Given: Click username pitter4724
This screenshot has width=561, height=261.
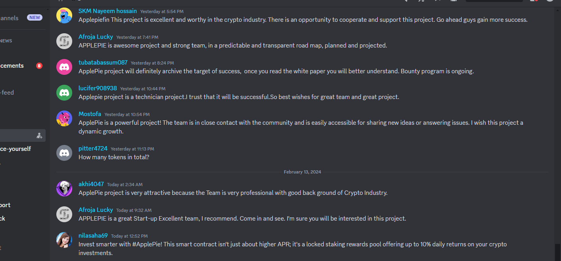Looking at the screenshot, I should click(93, 149).
